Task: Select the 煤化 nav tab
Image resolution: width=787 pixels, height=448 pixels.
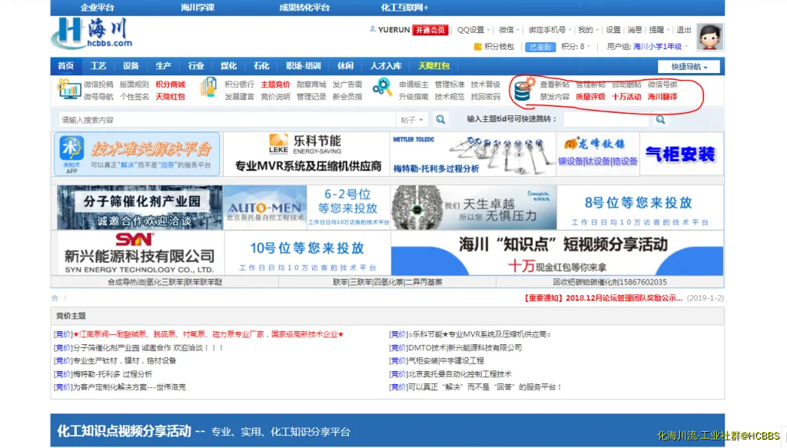Action: coord(228,66)
